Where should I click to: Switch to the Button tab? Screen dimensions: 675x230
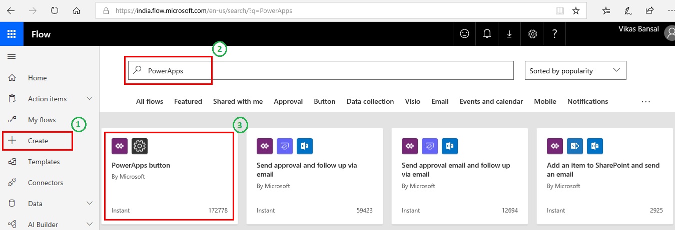(325, 101)
